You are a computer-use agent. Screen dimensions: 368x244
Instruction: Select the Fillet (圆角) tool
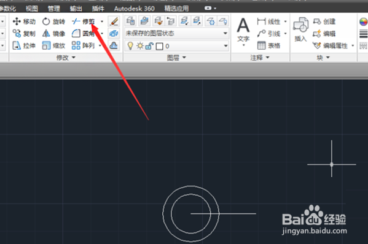pyautogui.click(x=84, y=34)
